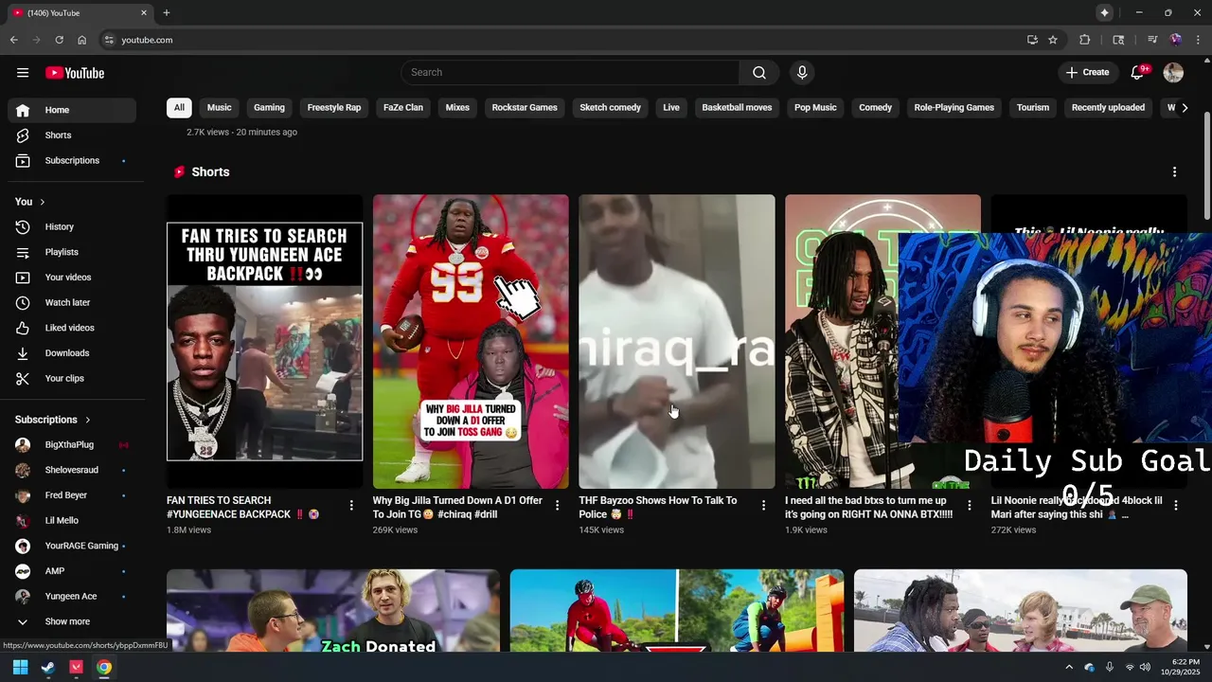Click the search magnifier button

click(759, 73)
